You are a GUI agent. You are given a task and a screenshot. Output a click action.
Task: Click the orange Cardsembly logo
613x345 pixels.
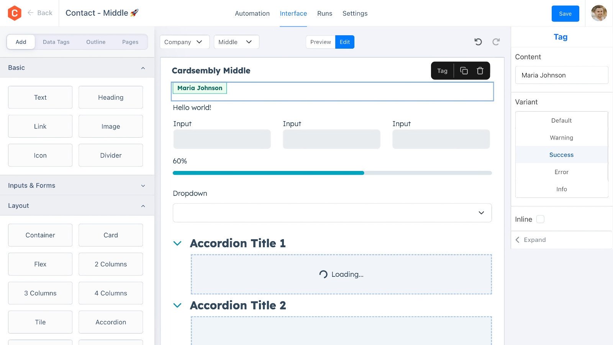click(15, 13)
